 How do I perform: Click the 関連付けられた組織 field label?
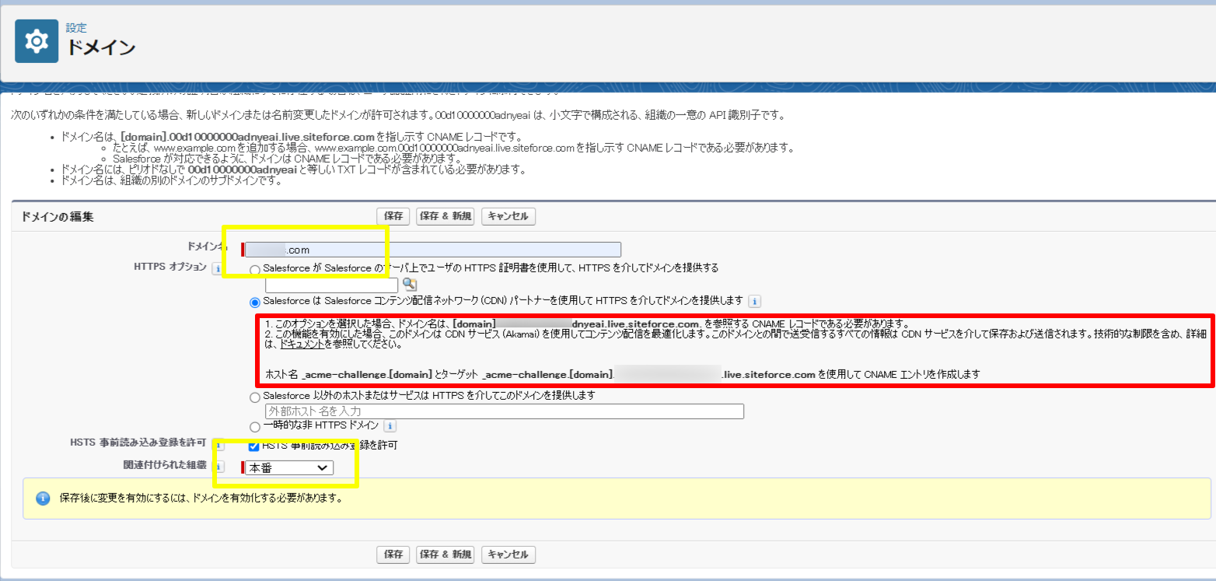(x=164, y=465)
